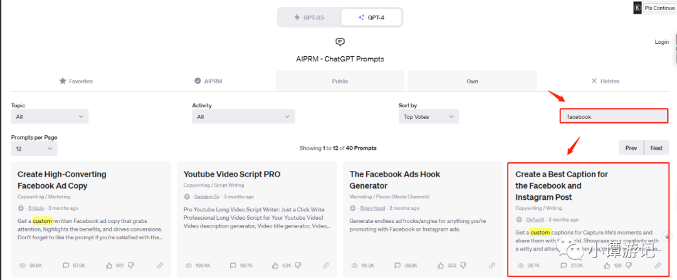Upvote Facebook Ads Hook Generator prompt
677x280 pixels.
pos(441,266)
